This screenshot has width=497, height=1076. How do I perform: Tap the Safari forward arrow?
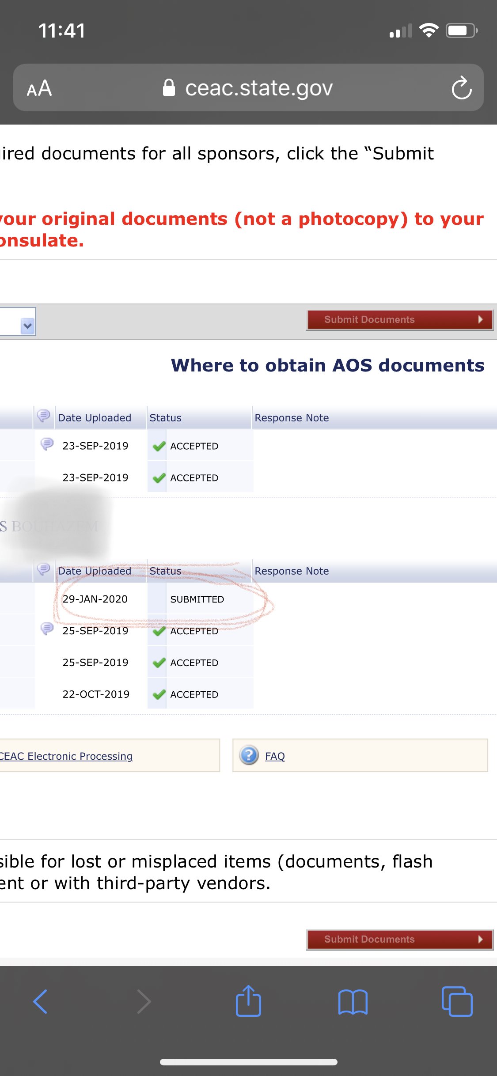144,1001
